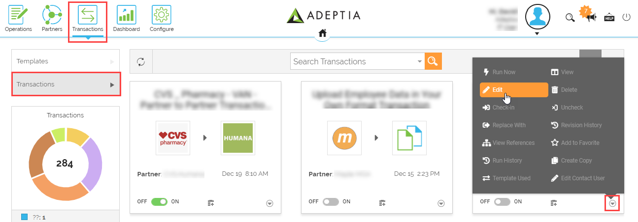Open notifications megaphone icon
638x222 pixels.
[x=591, y=17]
